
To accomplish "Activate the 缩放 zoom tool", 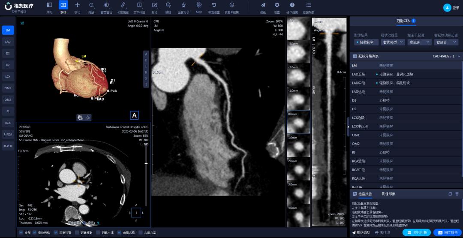I will point(91,5).
